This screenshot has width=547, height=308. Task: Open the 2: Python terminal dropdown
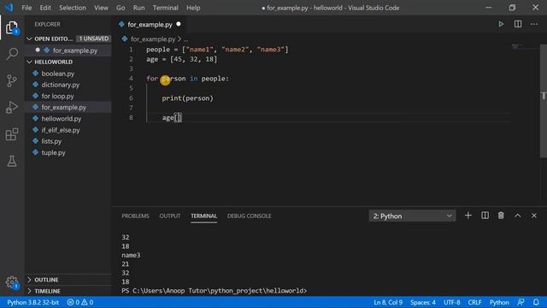click(x=412, y=216)
